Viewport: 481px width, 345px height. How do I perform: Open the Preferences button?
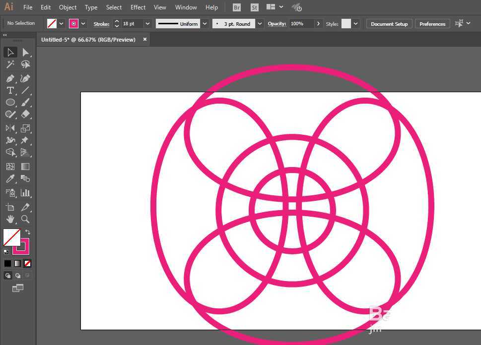pyautogui.click(x=432, y=24)
